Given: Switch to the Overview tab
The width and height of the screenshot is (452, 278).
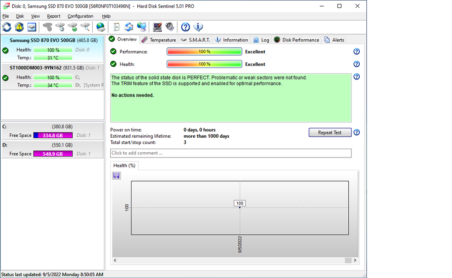Looking at the screenshot, I should 123,39.
